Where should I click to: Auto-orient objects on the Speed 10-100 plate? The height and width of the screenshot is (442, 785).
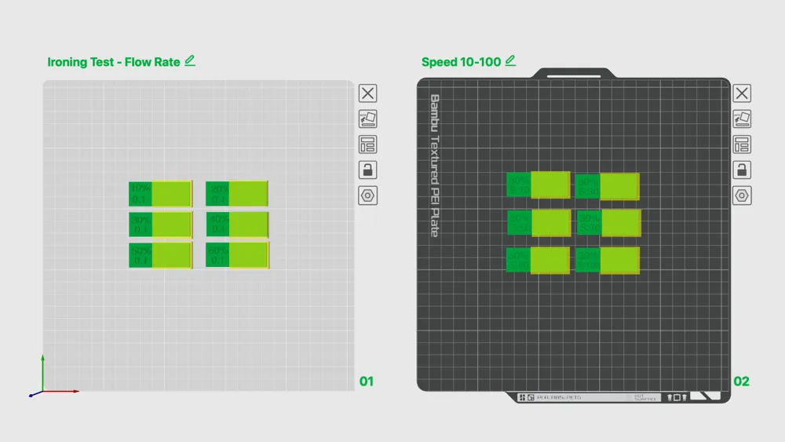742,119
